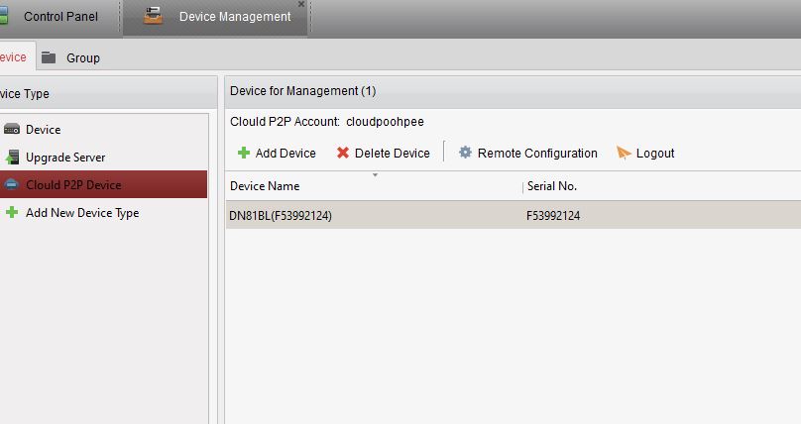Click the Device Management toolbox icon

point(153,16)
